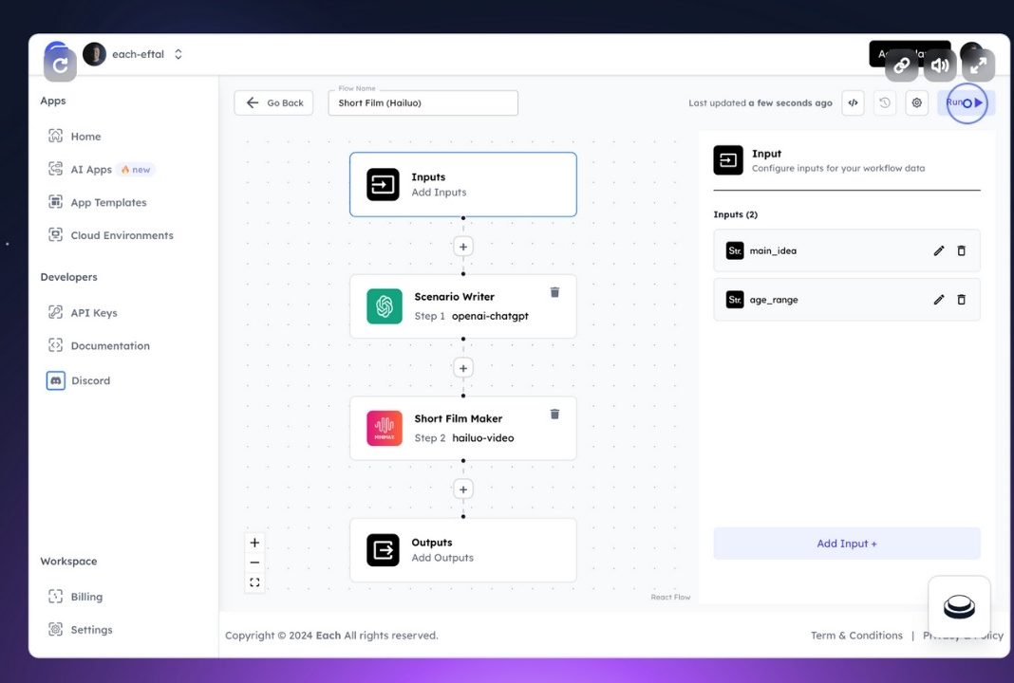
Task: Expand to fullscreen with arrows icon
Action: [x=979, y=65]
